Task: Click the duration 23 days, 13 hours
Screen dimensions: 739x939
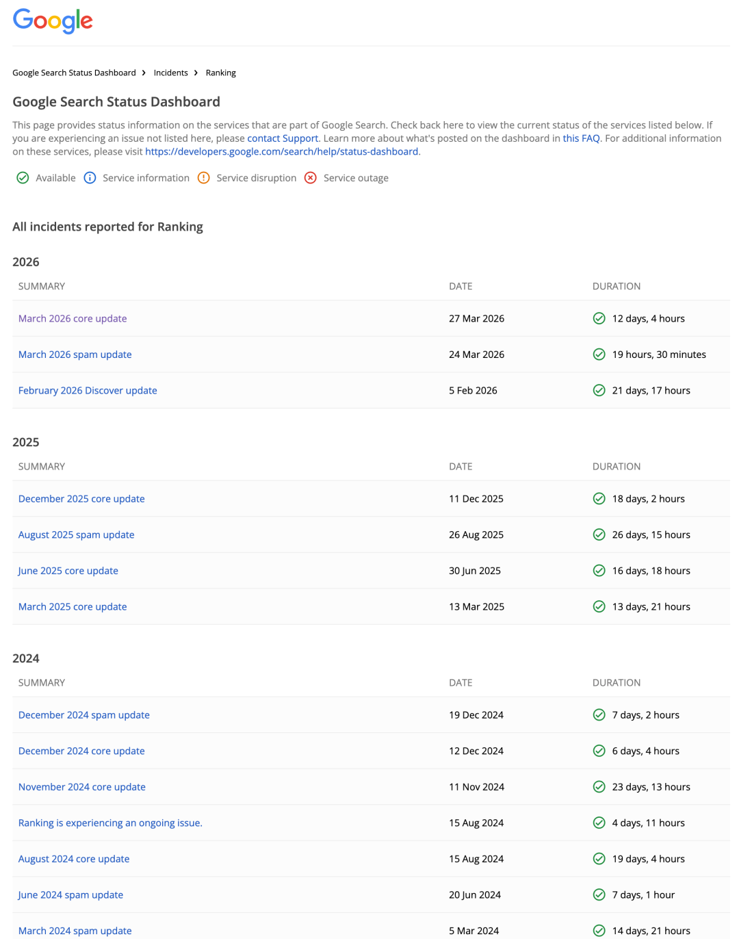Action: 651,787
